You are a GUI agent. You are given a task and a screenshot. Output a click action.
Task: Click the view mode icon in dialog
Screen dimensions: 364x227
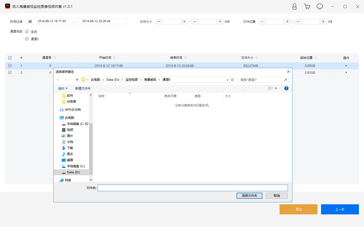(270, 88)
